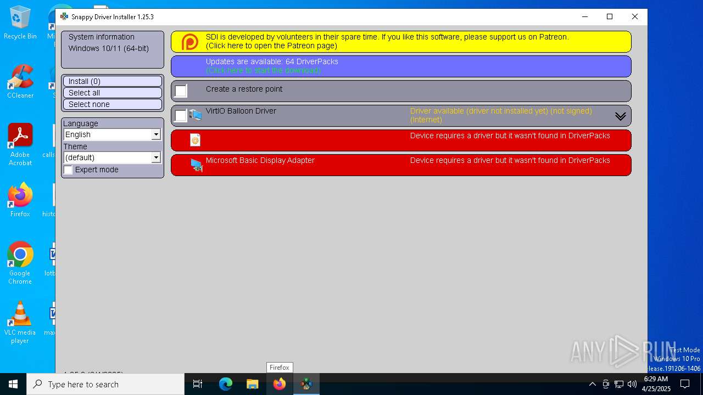Click the VirtIO Balloon Driver device icon
The image size is (703, 395).
196,115
